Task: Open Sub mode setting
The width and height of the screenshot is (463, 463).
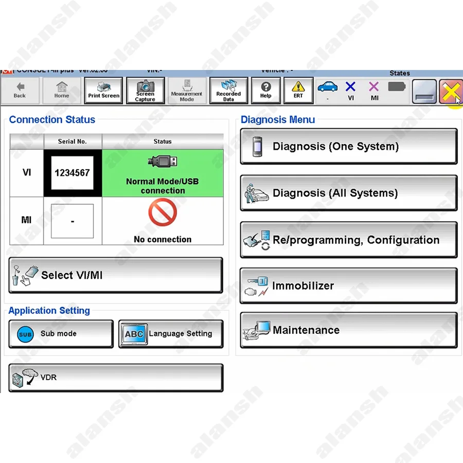Action: point(61,334)
